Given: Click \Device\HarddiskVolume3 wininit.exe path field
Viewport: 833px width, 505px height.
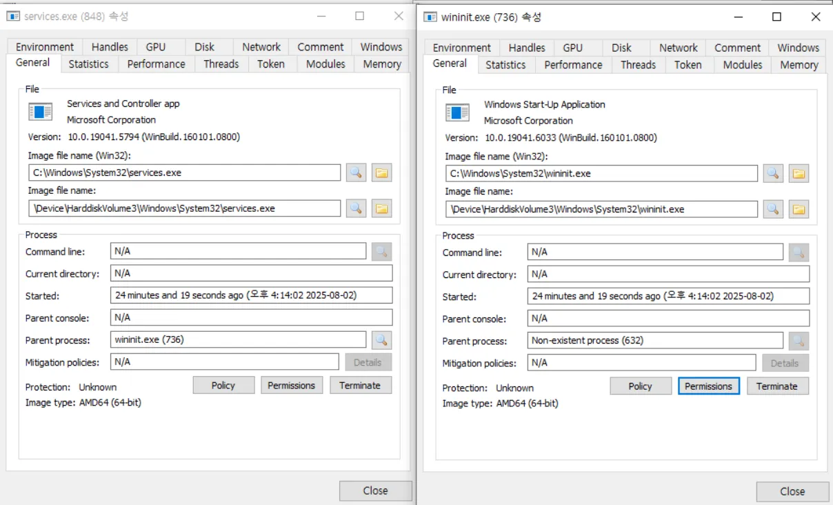Looking at the screenshot, I should pyautogui.click(x=602, y=209).
